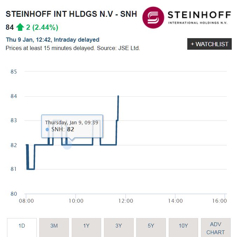Select the 3Y chart period
This screenshot has width=244, height=237.
click(x=119, y=226)
